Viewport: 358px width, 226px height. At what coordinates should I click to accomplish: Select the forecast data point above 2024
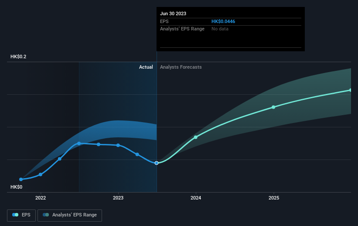tap(196, 137)
